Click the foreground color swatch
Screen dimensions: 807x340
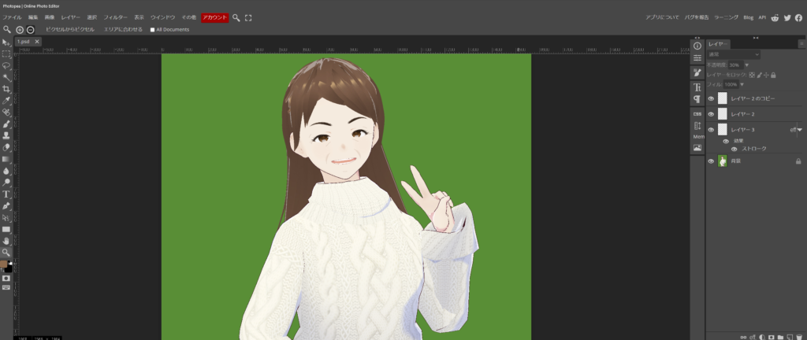(4, 264)
